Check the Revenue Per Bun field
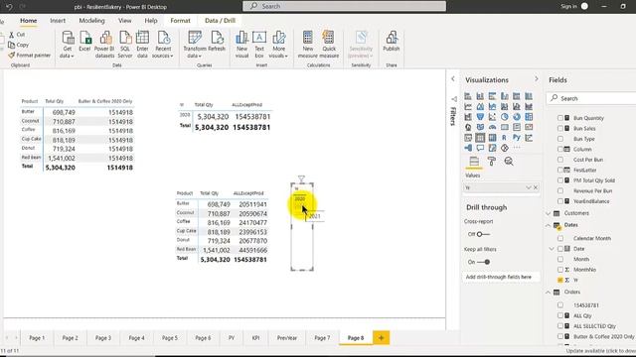The width and height of the screenshot is (636, 357). [x=560, y=190]
